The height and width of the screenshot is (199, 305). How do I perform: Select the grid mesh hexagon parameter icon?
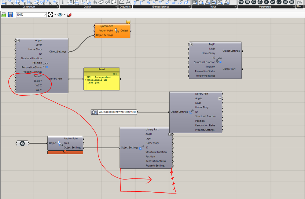pyautogui.click(x=247, y=2)
